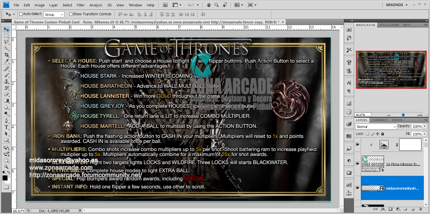Select the Burn tool

pyautogui.click(x=6, y=114)
